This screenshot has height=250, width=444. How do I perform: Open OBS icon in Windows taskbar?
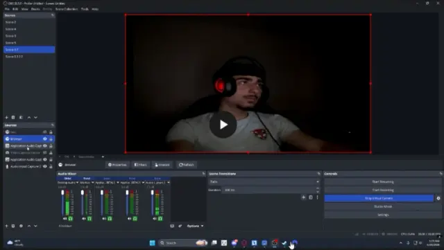[275, 242]
